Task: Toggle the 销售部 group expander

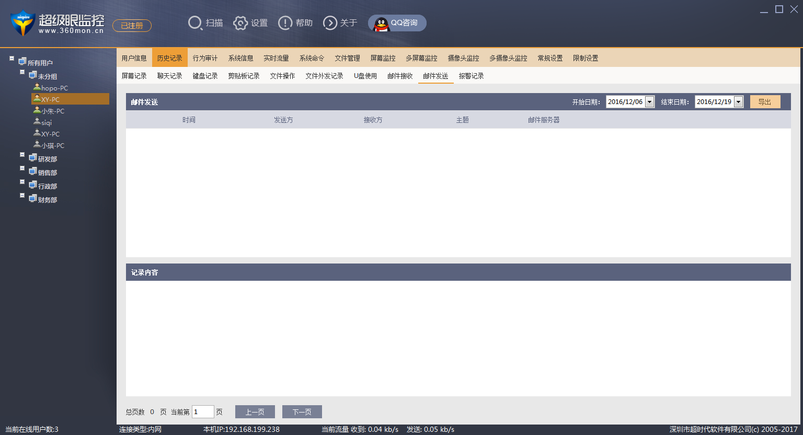Action: click(x=22, y=168)
